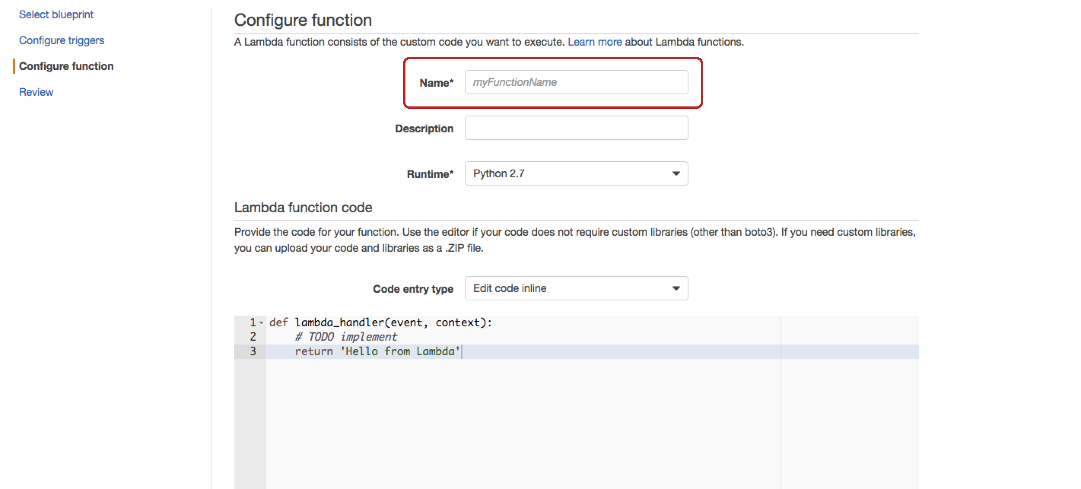Follow the Learn more link
1081x489 pixels.
[x=595, y=42]
